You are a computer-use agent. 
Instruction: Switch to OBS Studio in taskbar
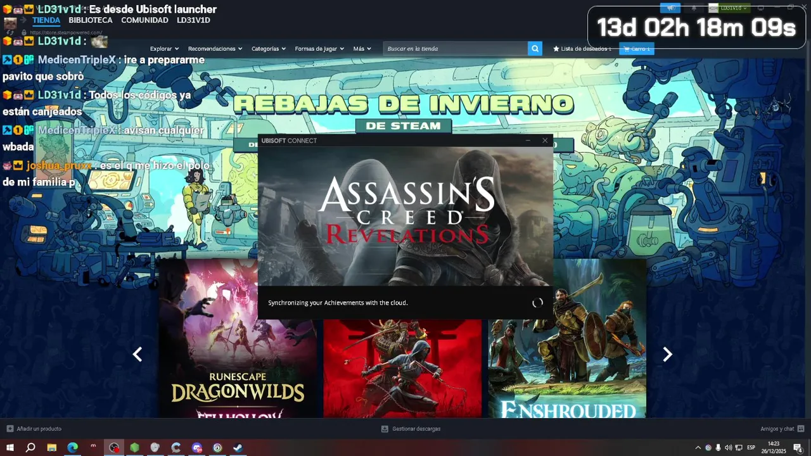[114, 448]
